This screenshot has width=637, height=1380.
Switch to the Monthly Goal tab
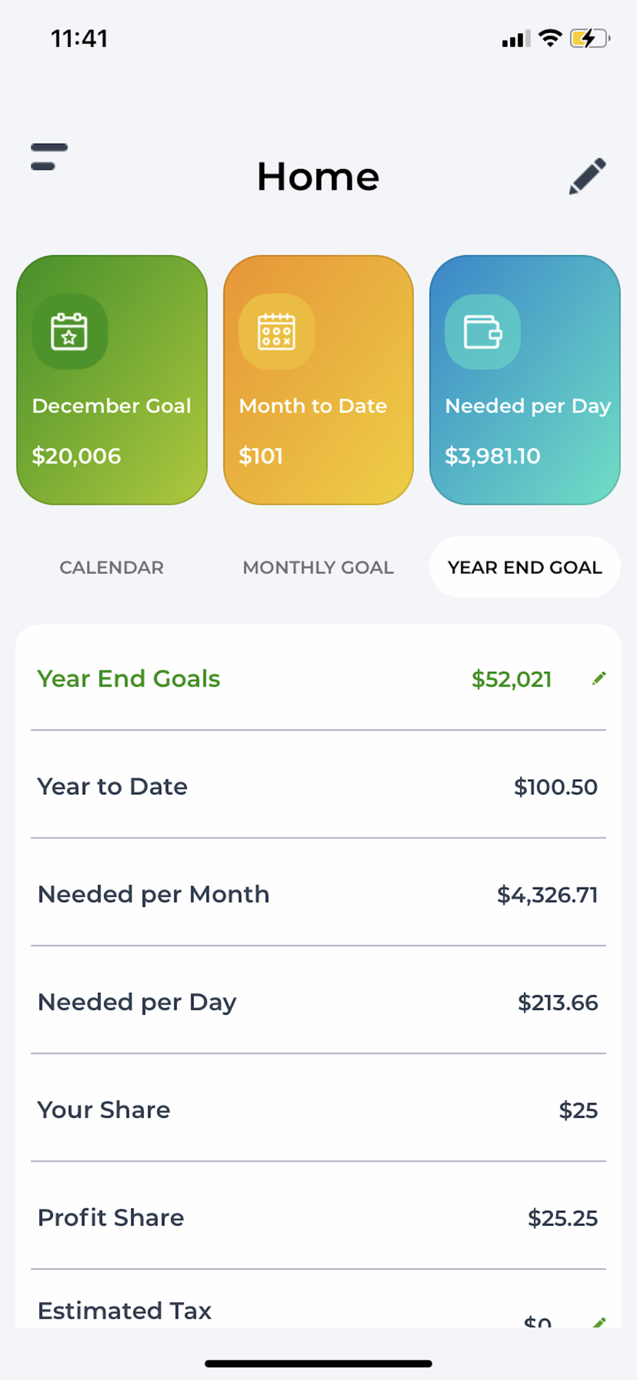click(x=318, y=567)
